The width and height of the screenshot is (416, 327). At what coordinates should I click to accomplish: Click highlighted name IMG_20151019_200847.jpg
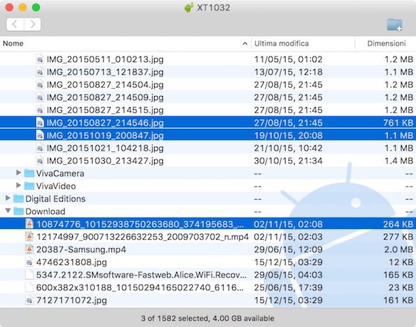point(105,136)
